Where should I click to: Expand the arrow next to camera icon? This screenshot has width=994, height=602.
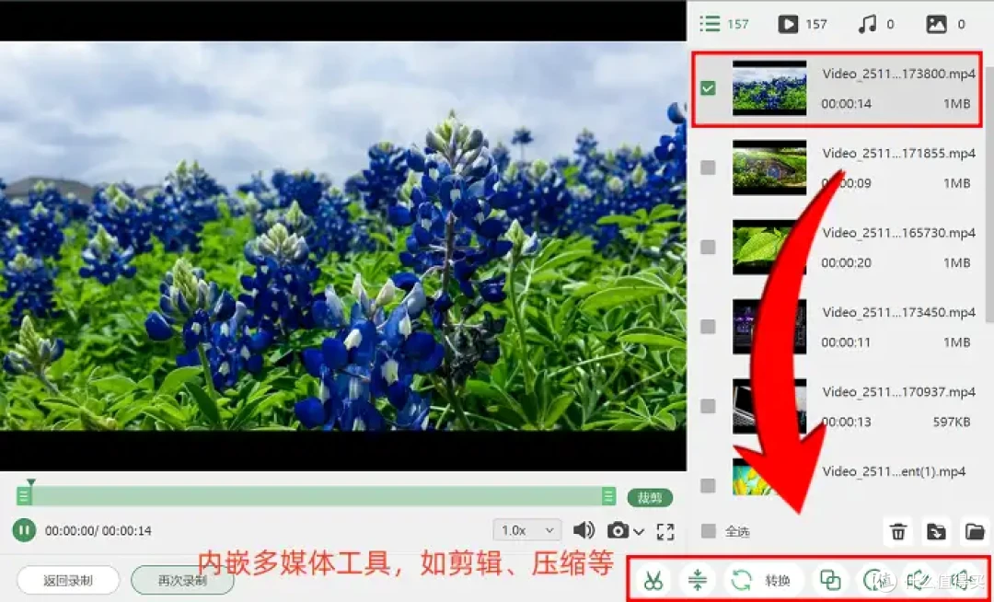(639, 532)
